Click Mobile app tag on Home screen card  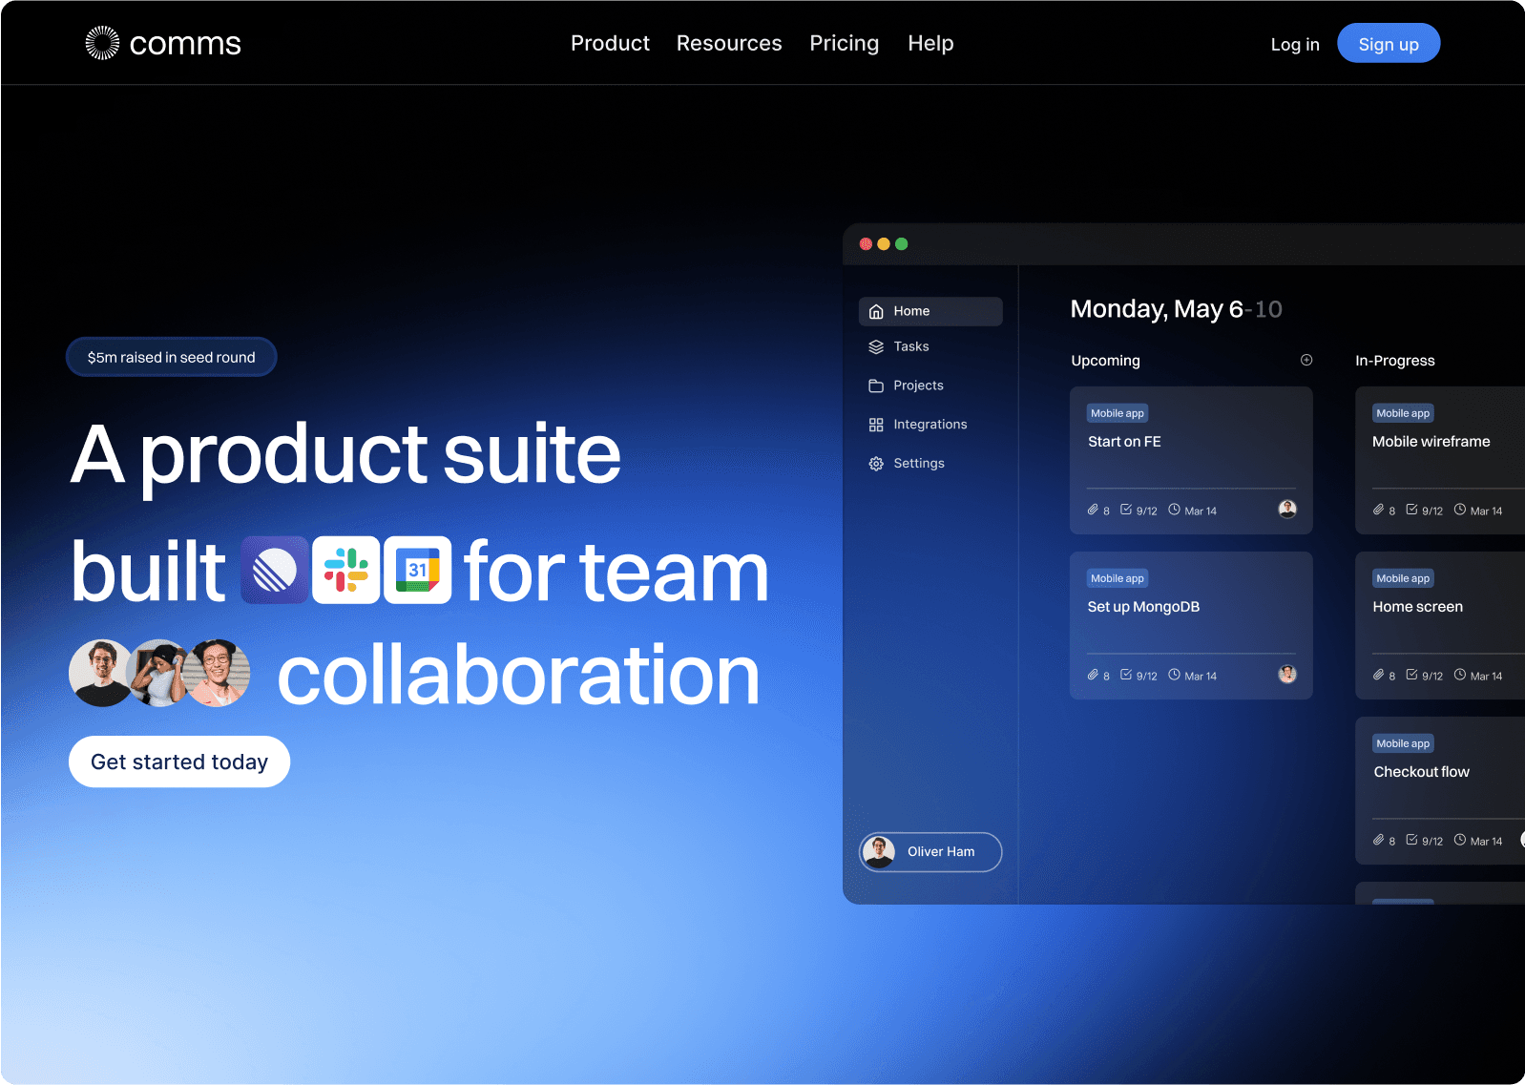pos(1403,578)
